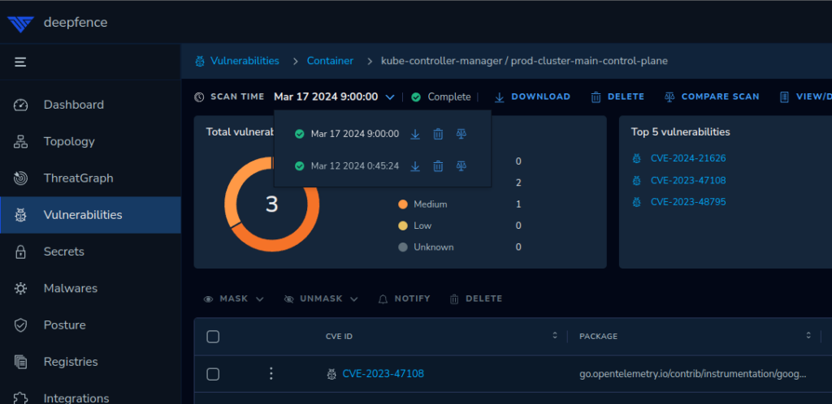Click the go.opentelemetry.io package cell
Screen dimensions: 832x404
pyautogui.click(x=692, y=374)
